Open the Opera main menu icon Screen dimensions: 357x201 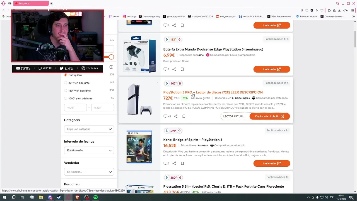[3, 3]
